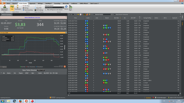Viewport: 184px width, 103px height.
Task: Open Windows Start menu
Action: [x=3, y=101]
